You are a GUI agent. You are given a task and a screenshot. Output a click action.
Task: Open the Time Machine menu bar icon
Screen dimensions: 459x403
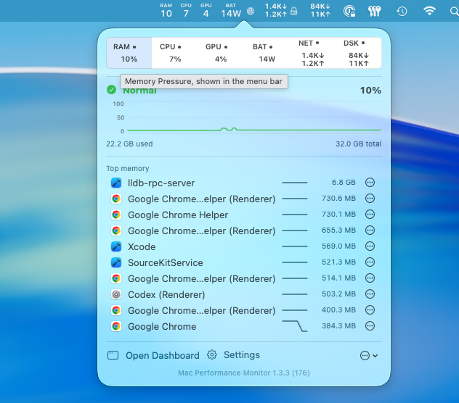[x=402, y=12]
